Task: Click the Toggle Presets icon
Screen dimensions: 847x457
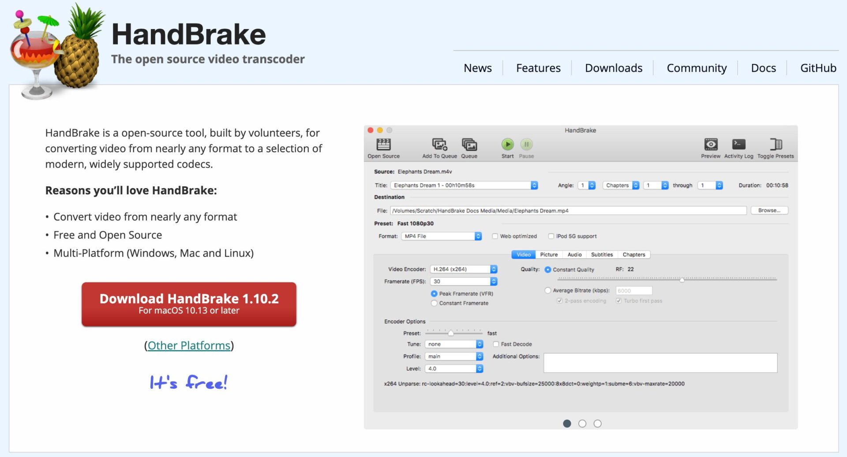Action: click(x=776, y=145)
